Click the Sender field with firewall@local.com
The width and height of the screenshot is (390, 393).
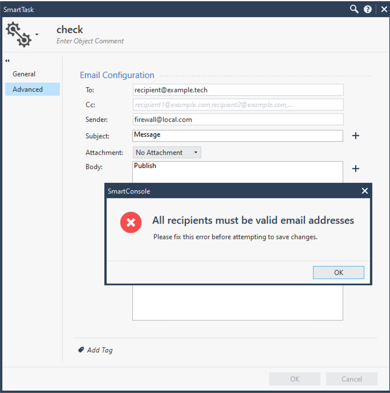[x=238, y=120]
